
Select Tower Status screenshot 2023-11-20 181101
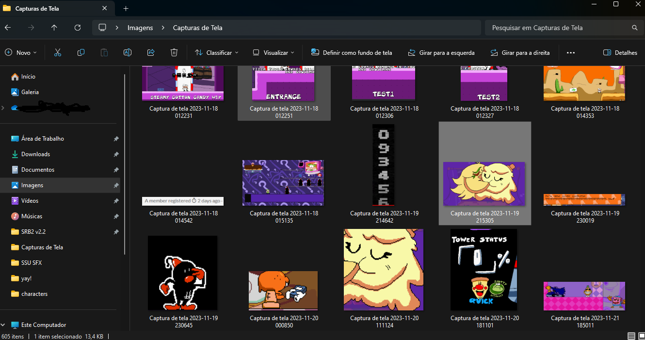[x=484, y=270]
